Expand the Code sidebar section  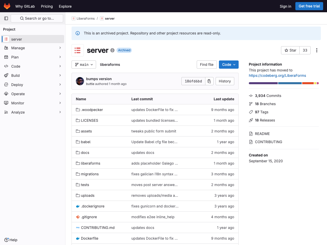(x=60, y=66)
